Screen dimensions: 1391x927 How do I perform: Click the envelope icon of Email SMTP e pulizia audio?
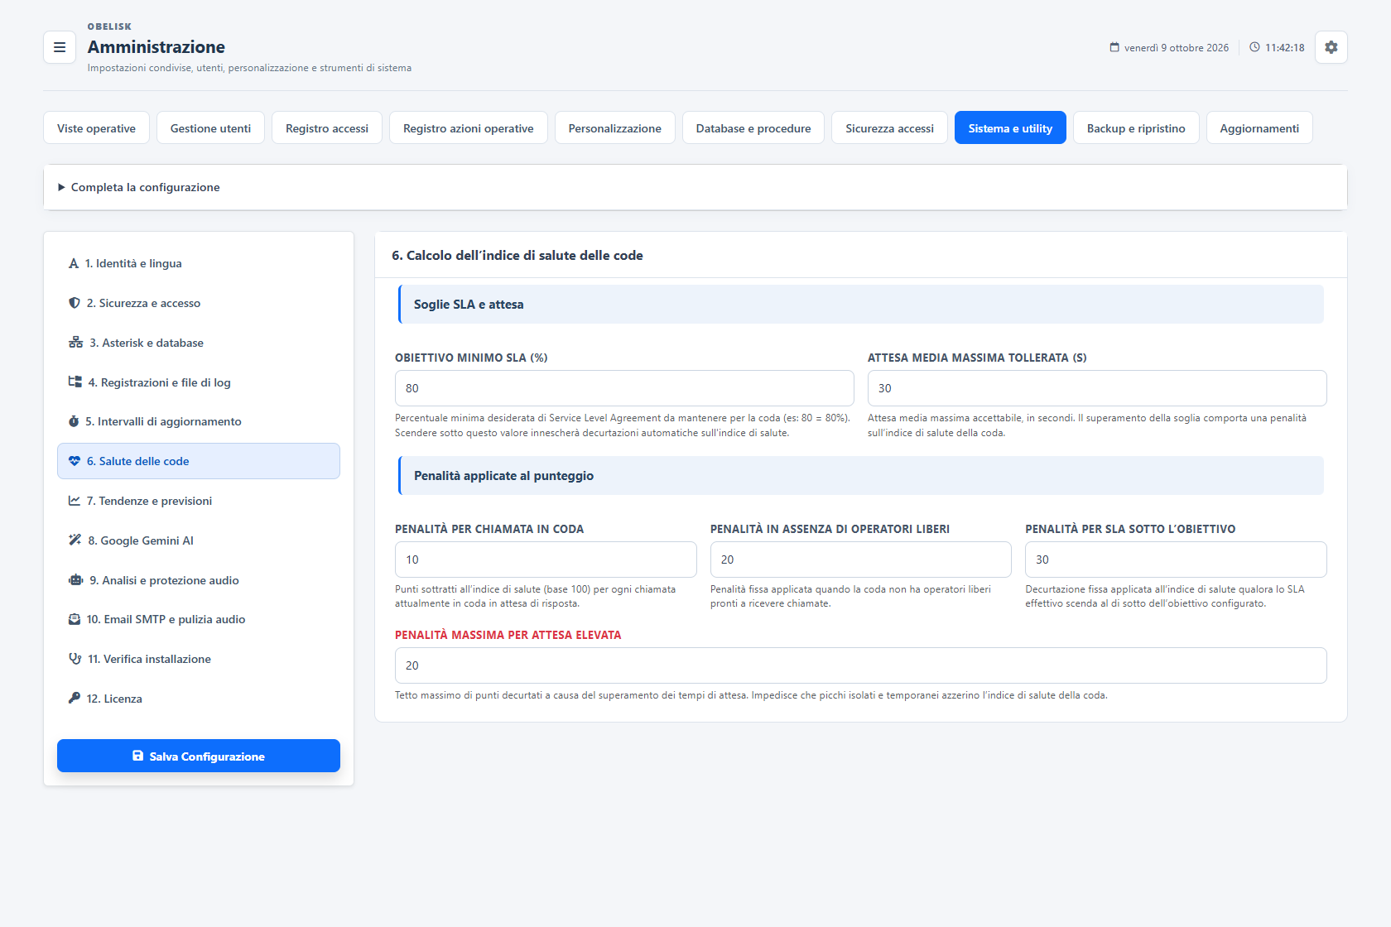click(x=75, y=619)
